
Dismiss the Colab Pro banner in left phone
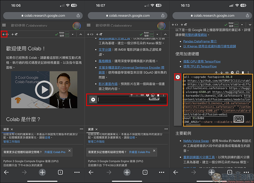click(70, 151)
